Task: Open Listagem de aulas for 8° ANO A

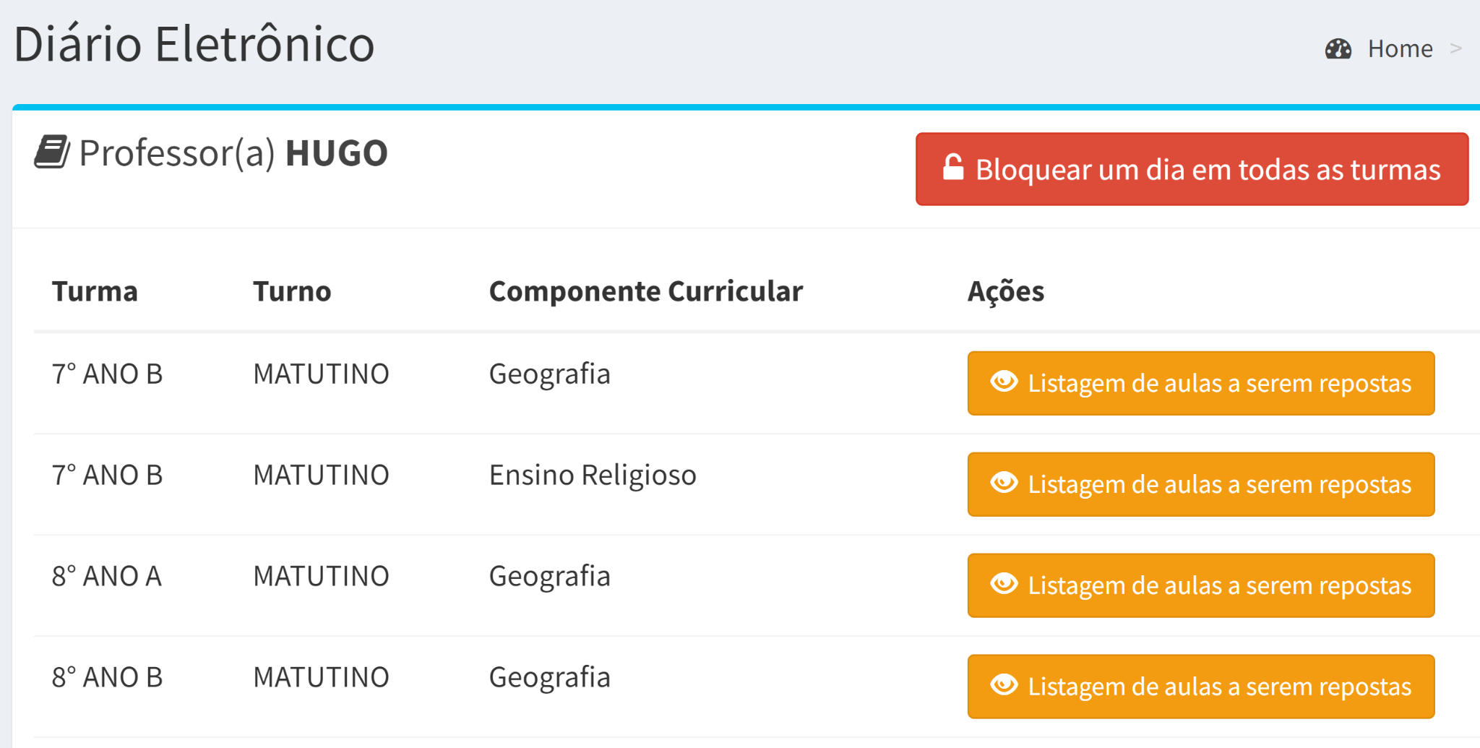Action: pos(1218,585)
